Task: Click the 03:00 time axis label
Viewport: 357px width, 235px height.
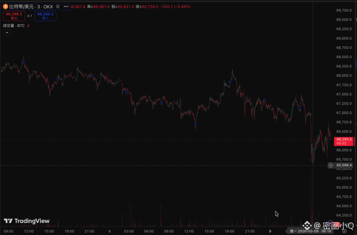Action: click(129, 232)
